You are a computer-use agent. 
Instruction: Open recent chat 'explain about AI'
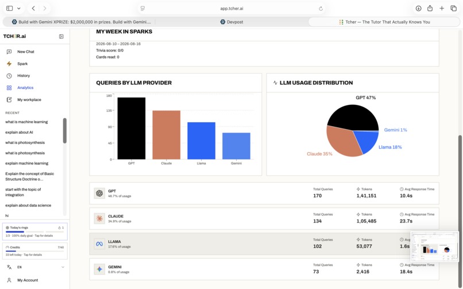point(19,132)
